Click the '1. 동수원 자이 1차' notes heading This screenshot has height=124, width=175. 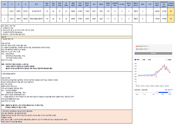(x=7, y=39)
